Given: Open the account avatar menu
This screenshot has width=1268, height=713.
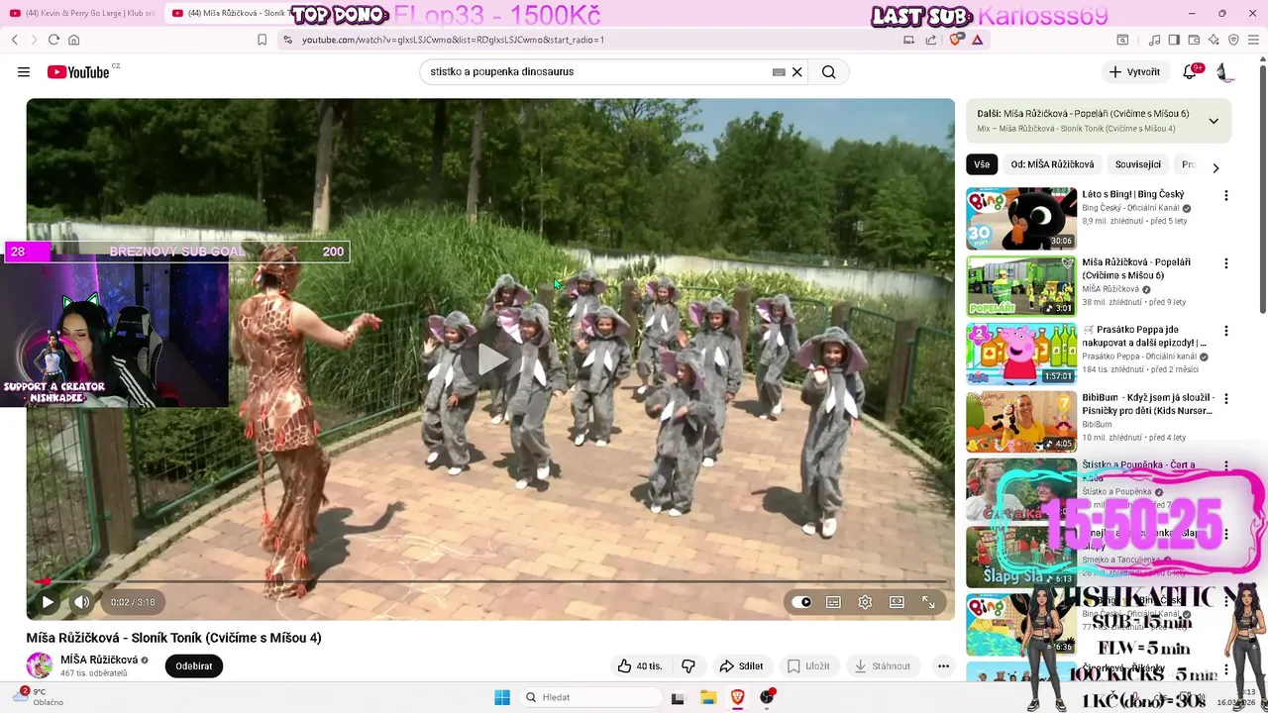Looking at the screenshot, I should [1225, 72].
